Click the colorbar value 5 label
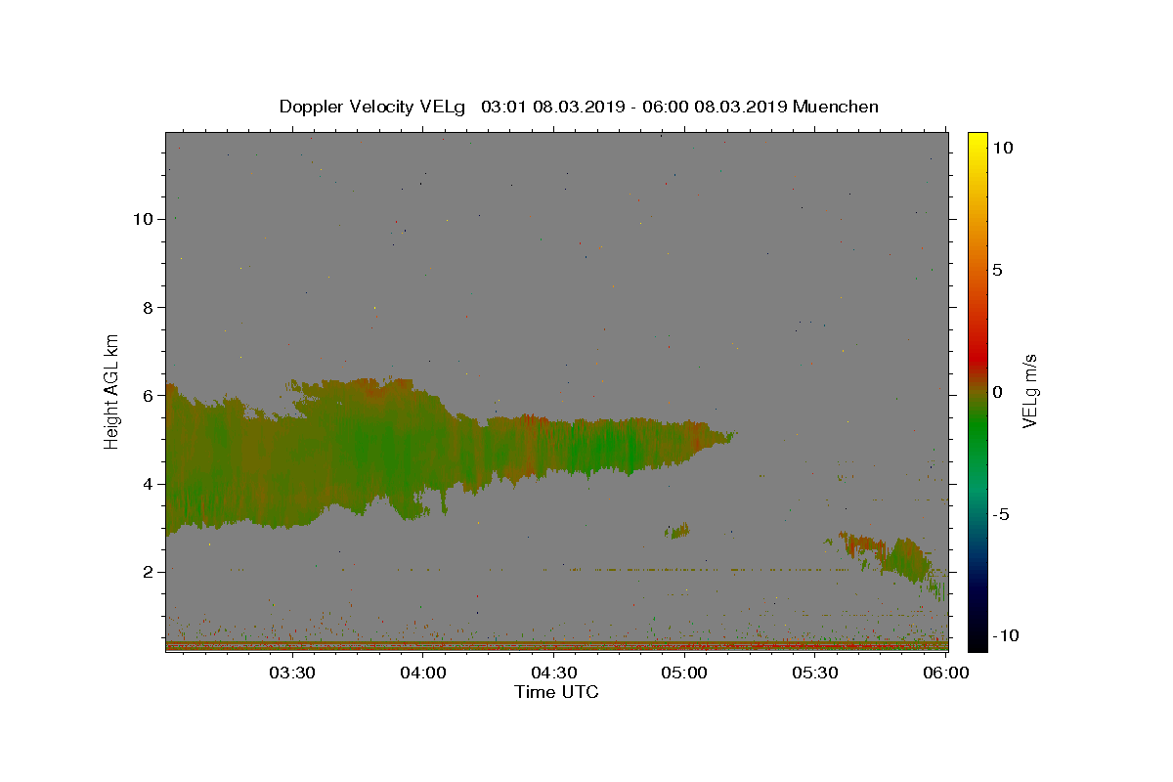1173x782 pixels. click(x=998, y=270)
